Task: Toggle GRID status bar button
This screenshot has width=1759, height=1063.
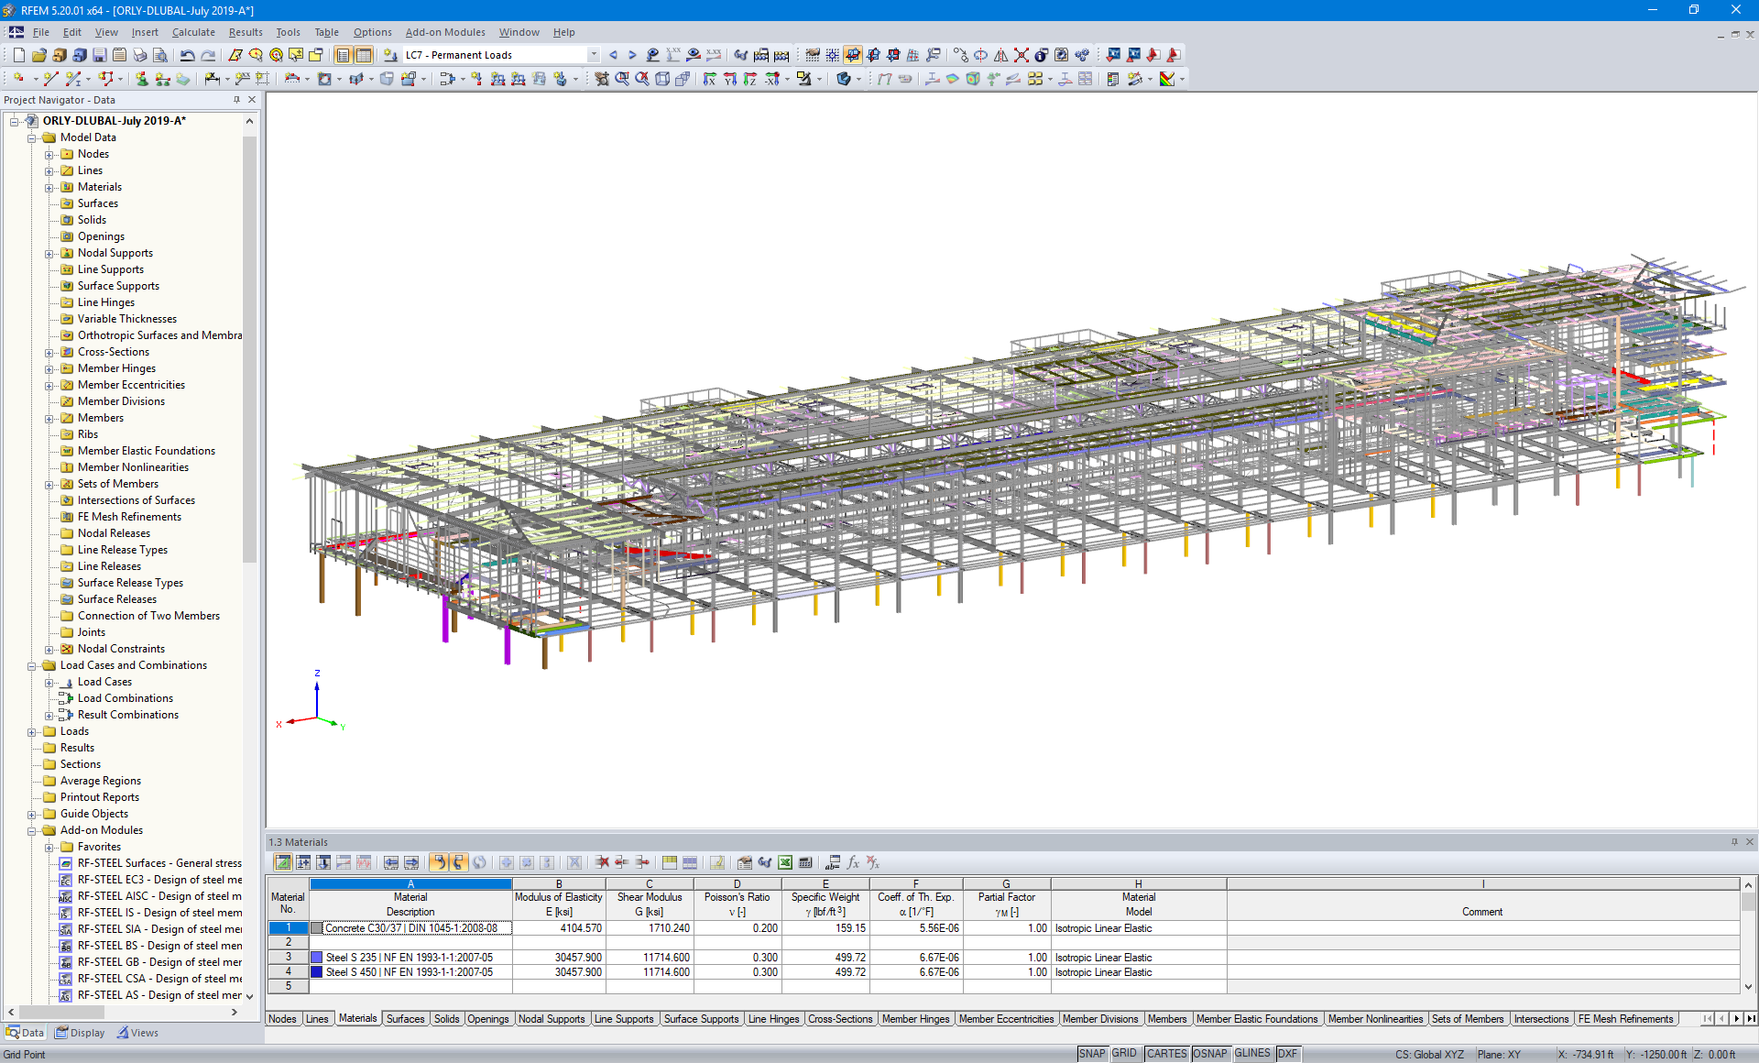Action: point(1126,1053)
